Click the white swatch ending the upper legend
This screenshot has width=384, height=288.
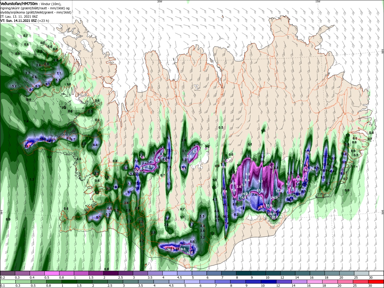[376, 273]
